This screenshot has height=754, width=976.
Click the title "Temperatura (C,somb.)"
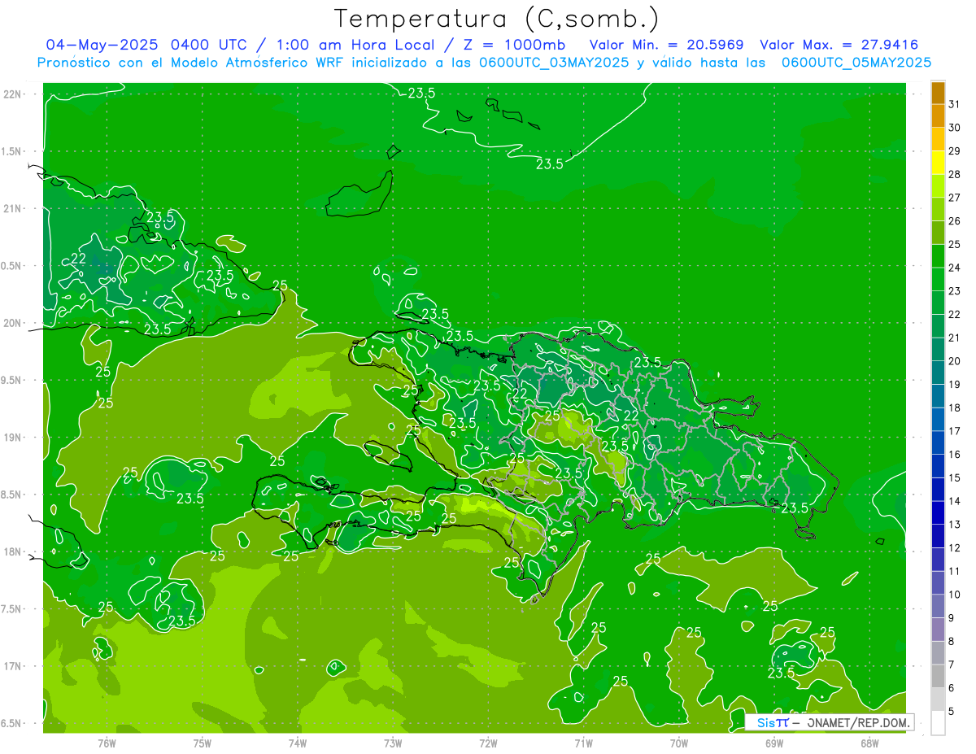(496, 19)
